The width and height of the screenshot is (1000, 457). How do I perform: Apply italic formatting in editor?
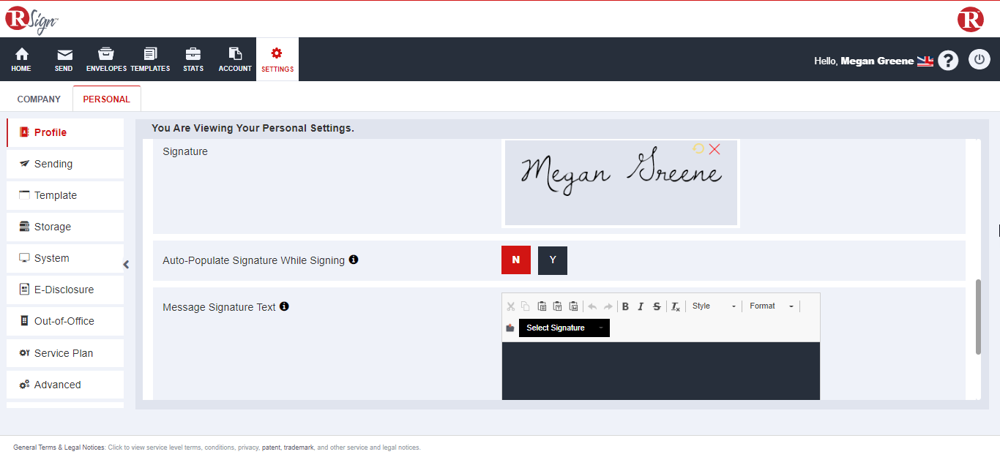click(641, 306)
